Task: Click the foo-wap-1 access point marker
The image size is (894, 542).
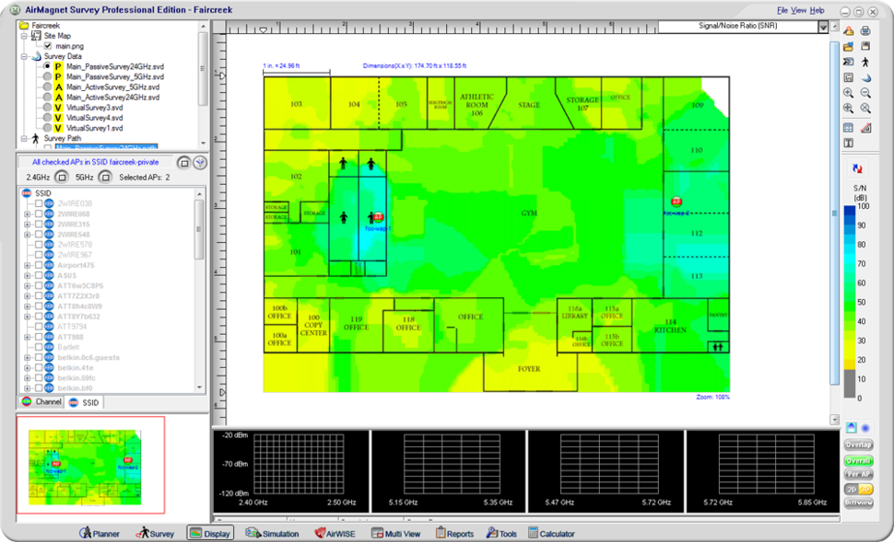Action: [x=378, y=217]
